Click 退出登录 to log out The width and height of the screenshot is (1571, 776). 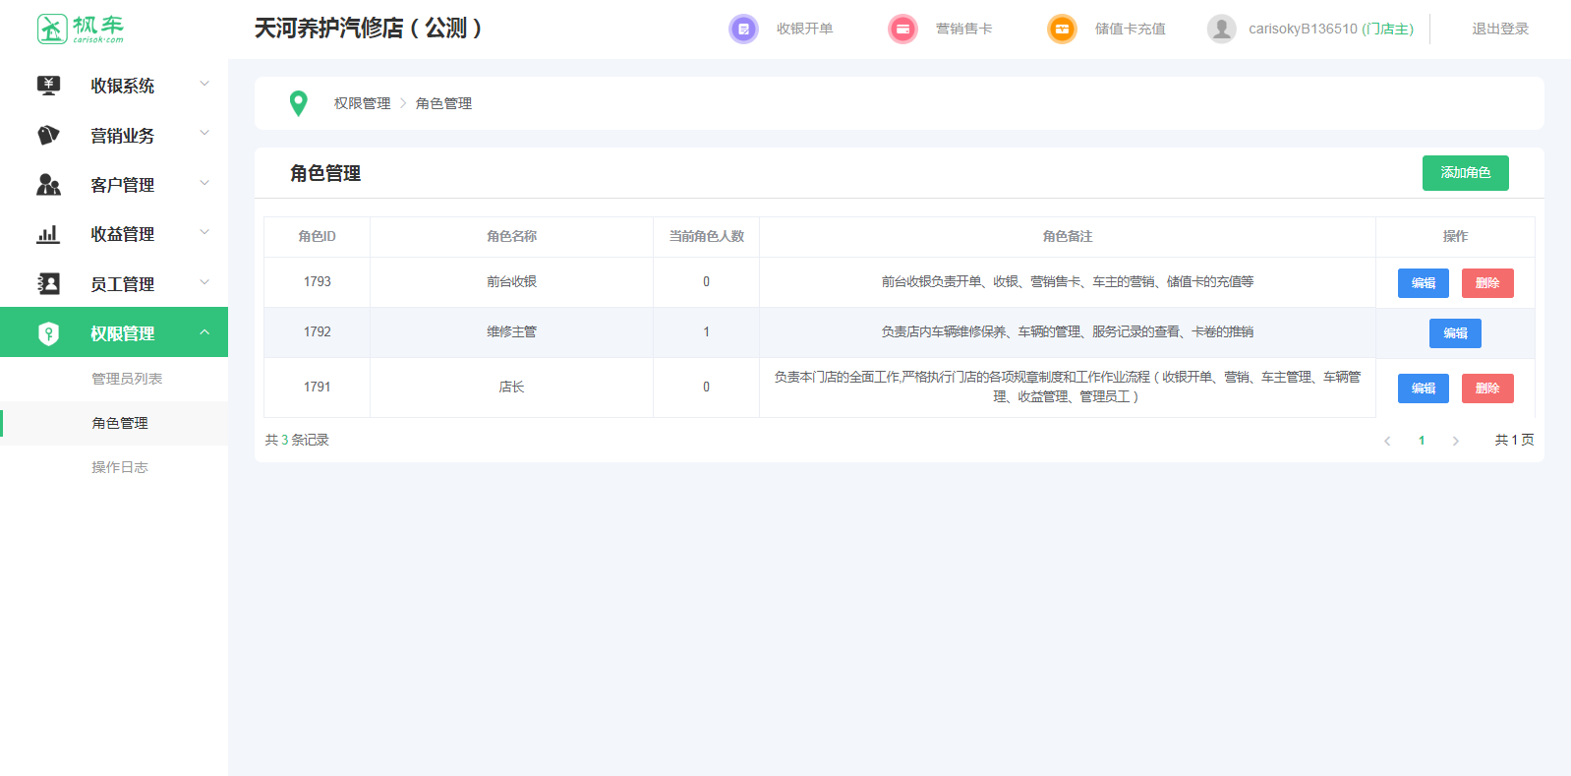click(1499, 30)
